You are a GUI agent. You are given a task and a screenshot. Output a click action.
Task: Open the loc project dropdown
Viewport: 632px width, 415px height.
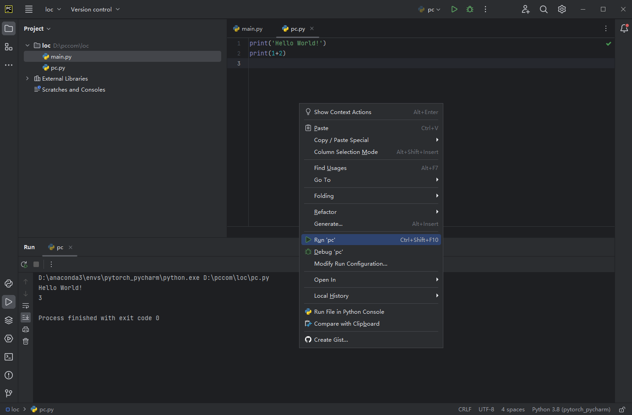53,9
